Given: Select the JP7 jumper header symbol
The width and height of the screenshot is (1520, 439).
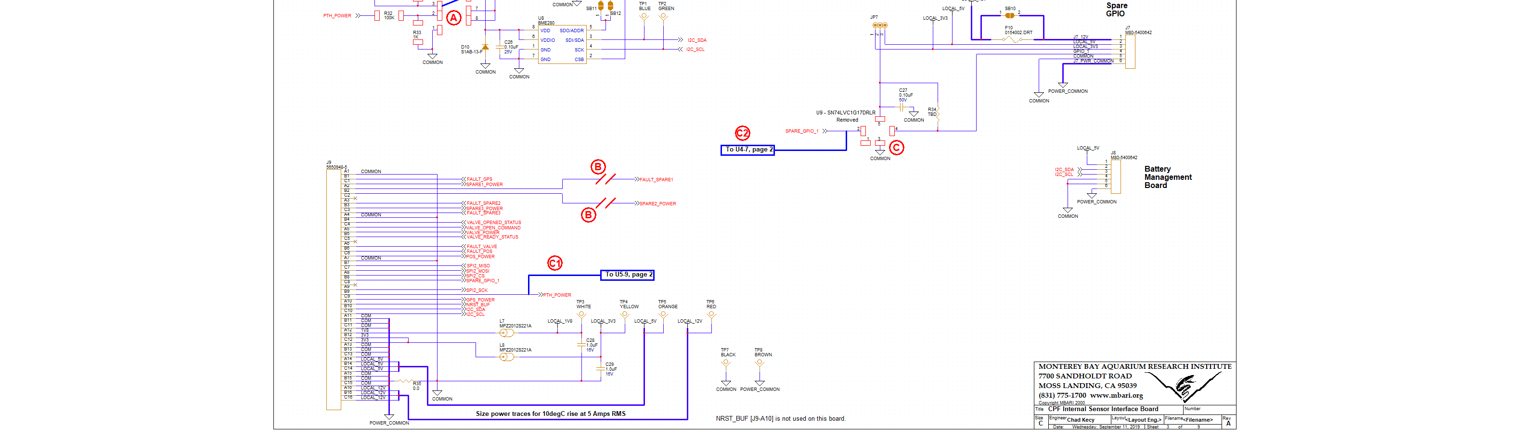Looking at the screenshot, I should pyautogui.click(x=880, y=25).
